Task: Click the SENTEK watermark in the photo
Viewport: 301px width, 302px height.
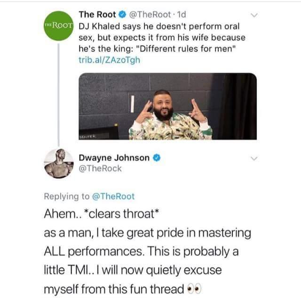Action: pos(87,137)
